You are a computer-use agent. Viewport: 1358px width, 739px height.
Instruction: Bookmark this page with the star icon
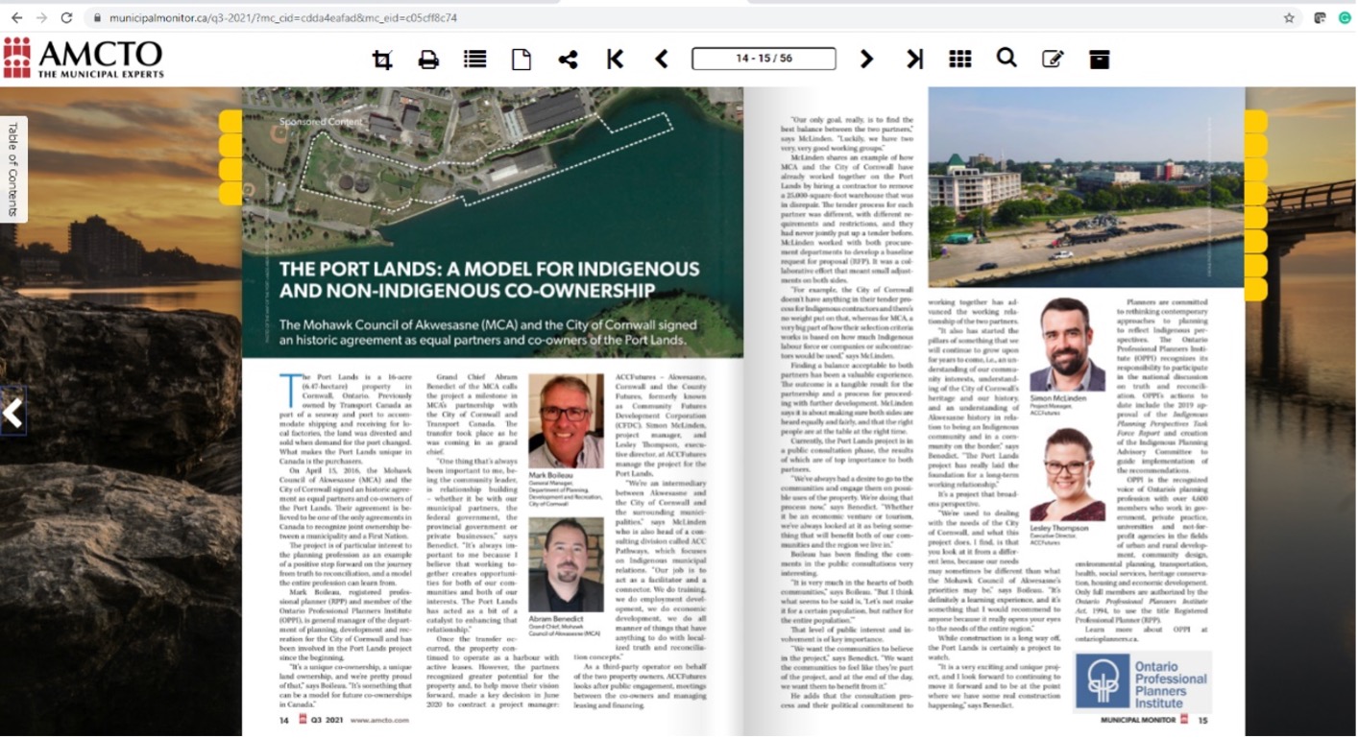coord(1289,17)
